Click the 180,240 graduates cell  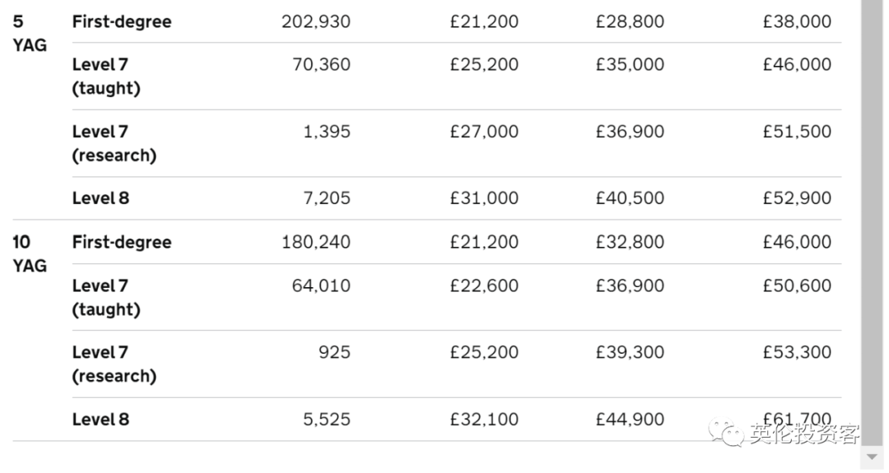click(x=316, y=242)
